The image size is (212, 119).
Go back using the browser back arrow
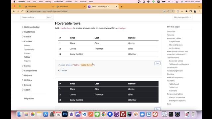pos(14,11)
